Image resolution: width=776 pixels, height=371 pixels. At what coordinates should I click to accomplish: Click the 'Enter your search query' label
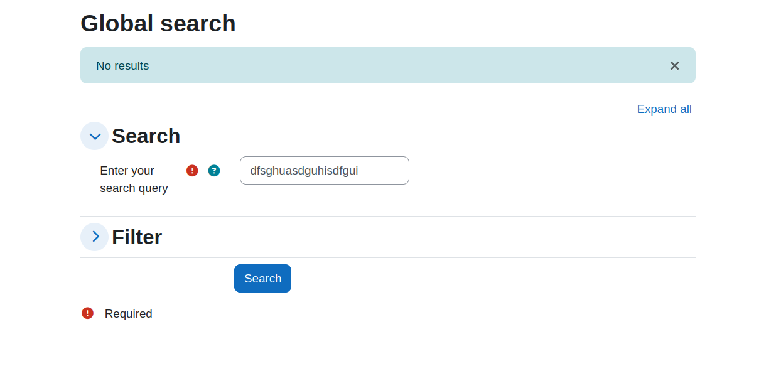[134, 180]
